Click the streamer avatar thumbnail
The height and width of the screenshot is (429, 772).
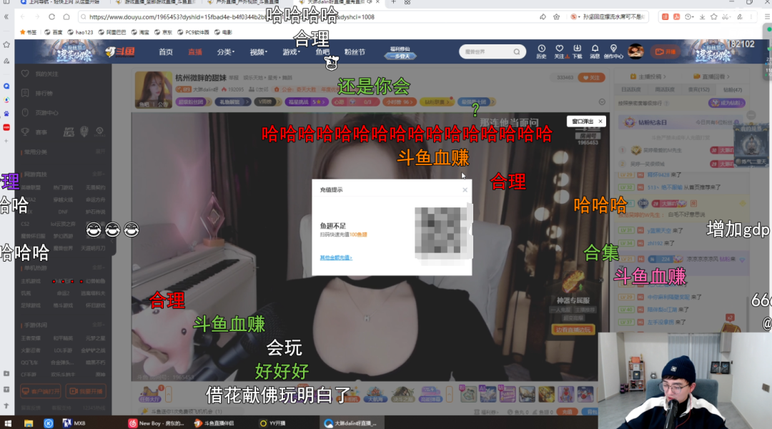tap(153, 89)
